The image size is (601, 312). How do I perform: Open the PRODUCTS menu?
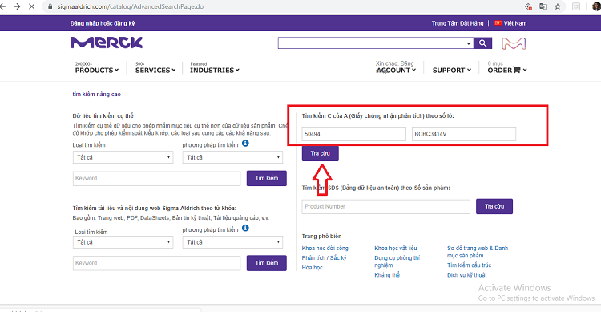[97, 70]
